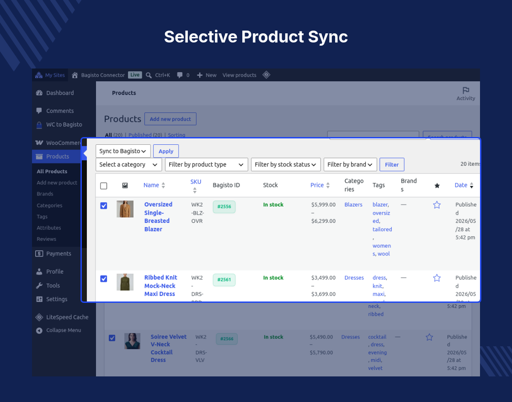The height and width of the screenshot is (402, 512).
Task: Open comments bubble in admin bar
Action: (180, 75)
